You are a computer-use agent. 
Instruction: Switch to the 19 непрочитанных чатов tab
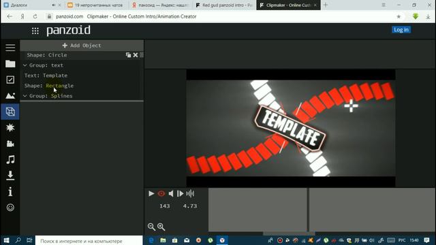[x=96, y=5]
